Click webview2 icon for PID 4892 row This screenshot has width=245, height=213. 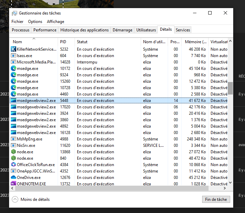tap(13, 126)
